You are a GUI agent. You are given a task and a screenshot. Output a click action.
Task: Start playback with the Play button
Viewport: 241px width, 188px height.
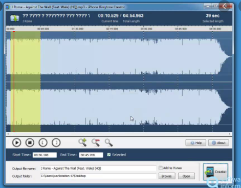pos(17,142)
